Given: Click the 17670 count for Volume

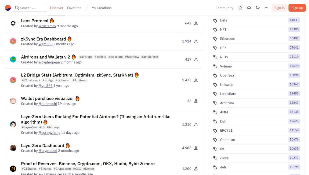Looking at the screenshot, I should pos(294,66).
